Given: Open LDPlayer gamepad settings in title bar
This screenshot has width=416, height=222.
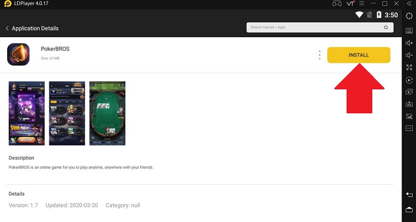Looking at the screenshot, I should [337, 3].
